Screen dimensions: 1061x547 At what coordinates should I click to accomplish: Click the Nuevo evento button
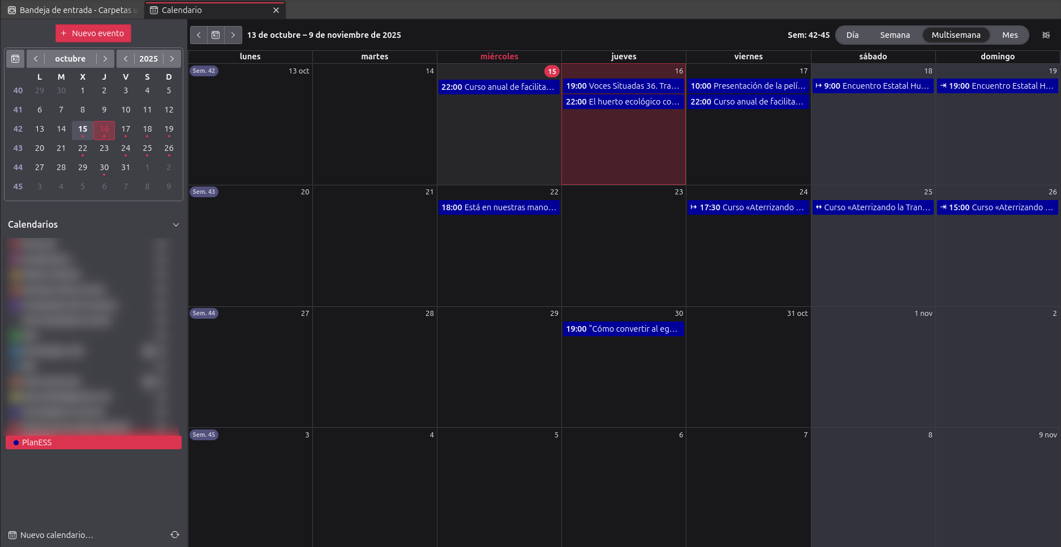click(x=93, y=33)
